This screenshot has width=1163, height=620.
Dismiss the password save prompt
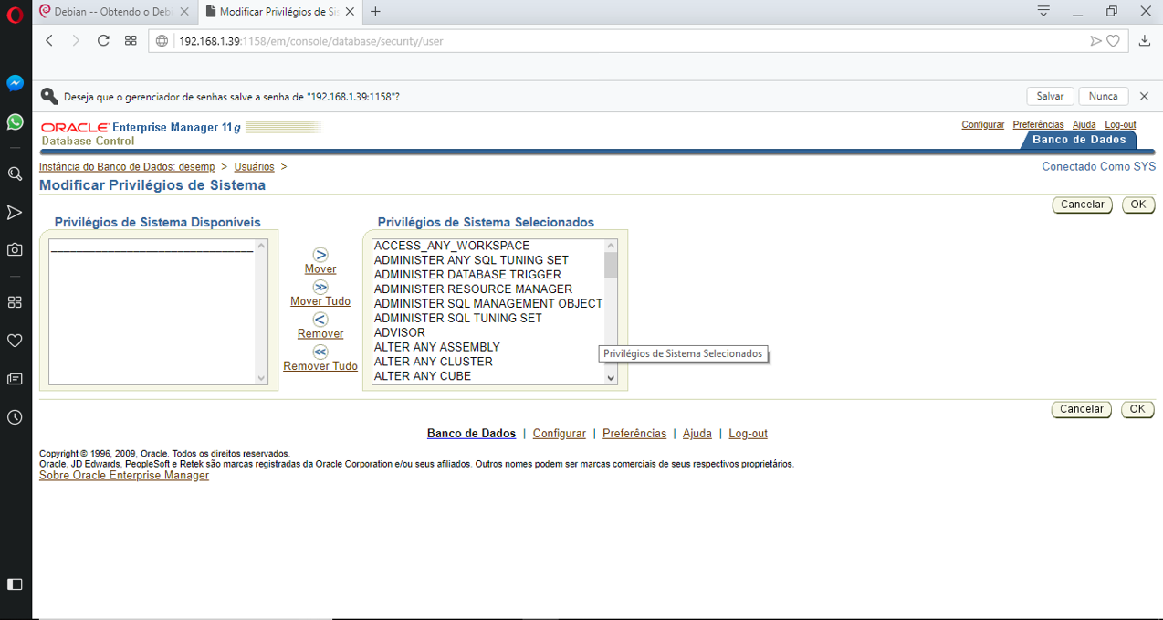[x=1144, y=96]
